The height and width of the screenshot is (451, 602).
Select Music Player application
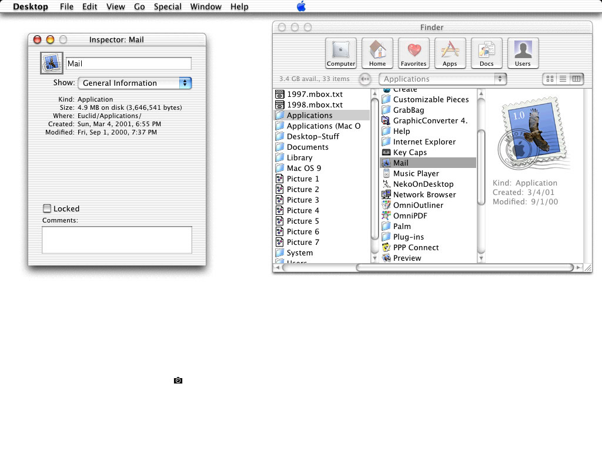(x=428, y=174)
